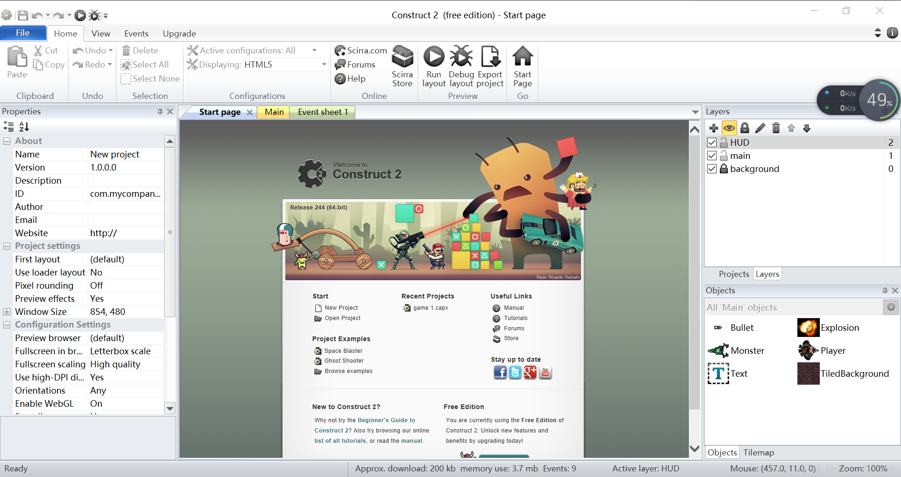
Task: Click the Save icon in quick toolbar
Action: click(23, 15)
